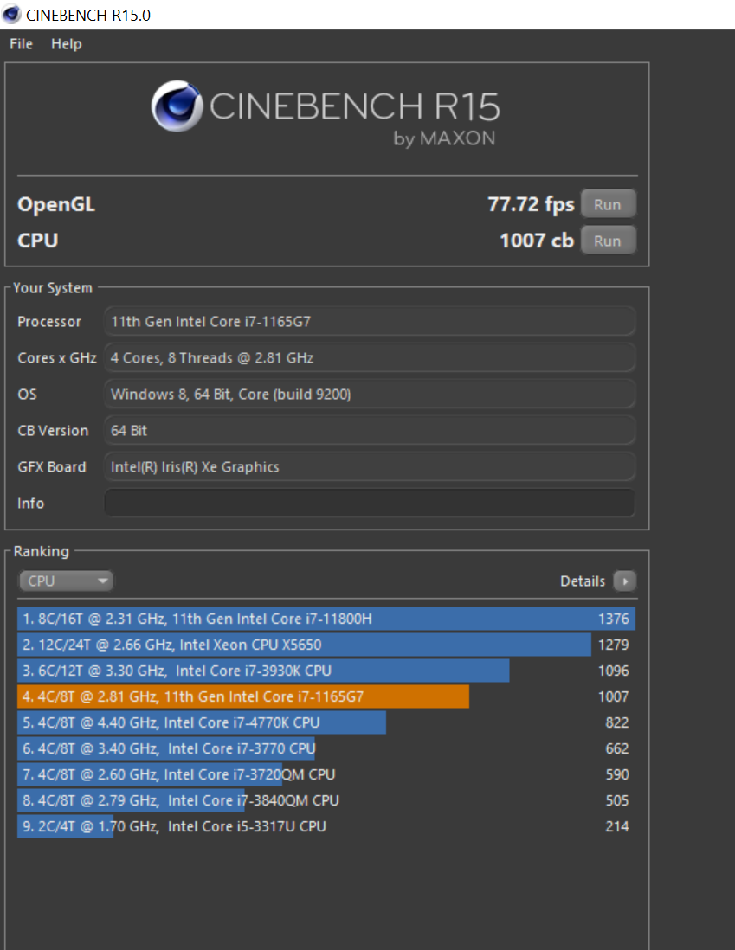Select ranking row i7-3840QM
This screenshot has height=950, width=735.
point(326,801)
